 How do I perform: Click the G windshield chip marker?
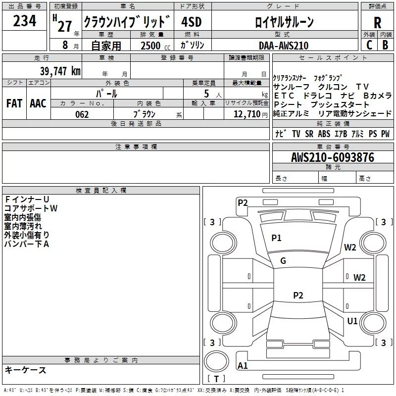(x=283, y=261)
